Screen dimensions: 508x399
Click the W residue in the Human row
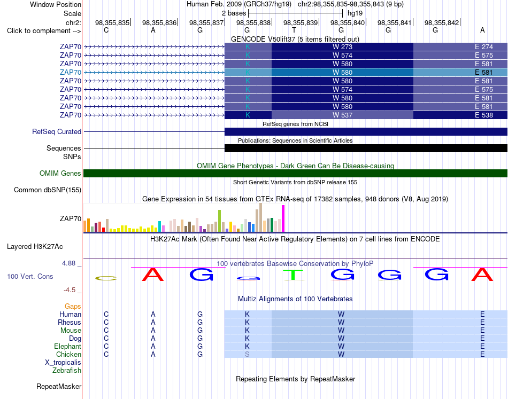(x=341, y=314)
